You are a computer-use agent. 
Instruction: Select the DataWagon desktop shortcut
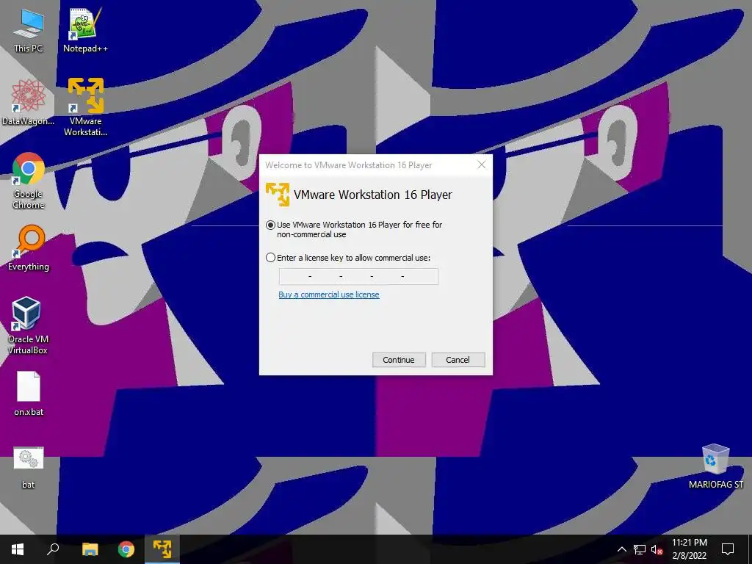(x=28, y=103)
